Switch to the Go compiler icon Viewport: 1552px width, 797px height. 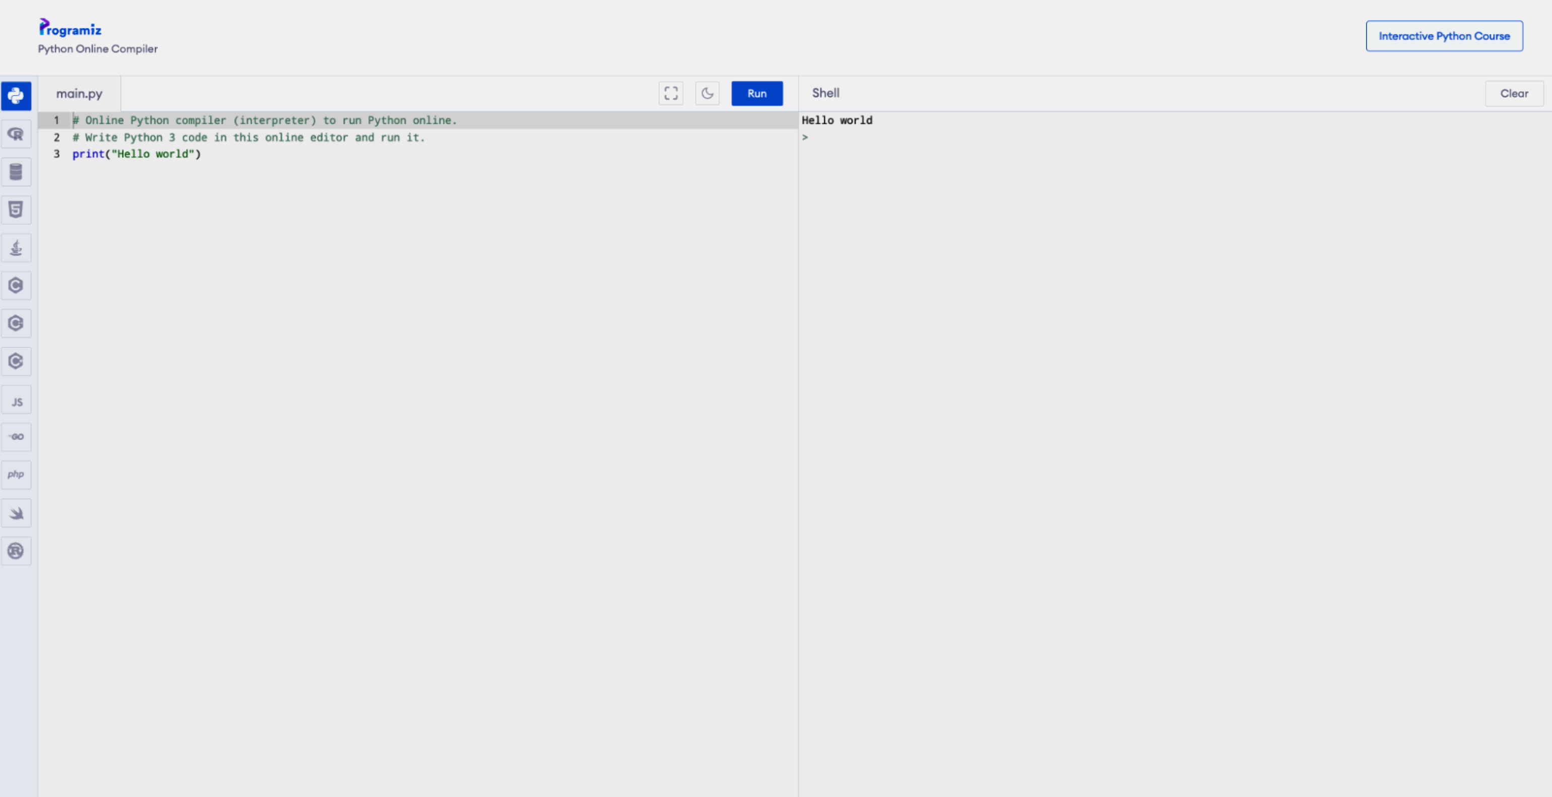[16, 437]
